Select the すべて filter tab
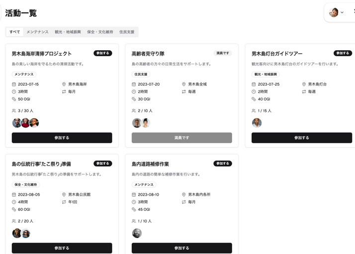The image size is (355, 254). pyautogui.click(x=15, y=32)
